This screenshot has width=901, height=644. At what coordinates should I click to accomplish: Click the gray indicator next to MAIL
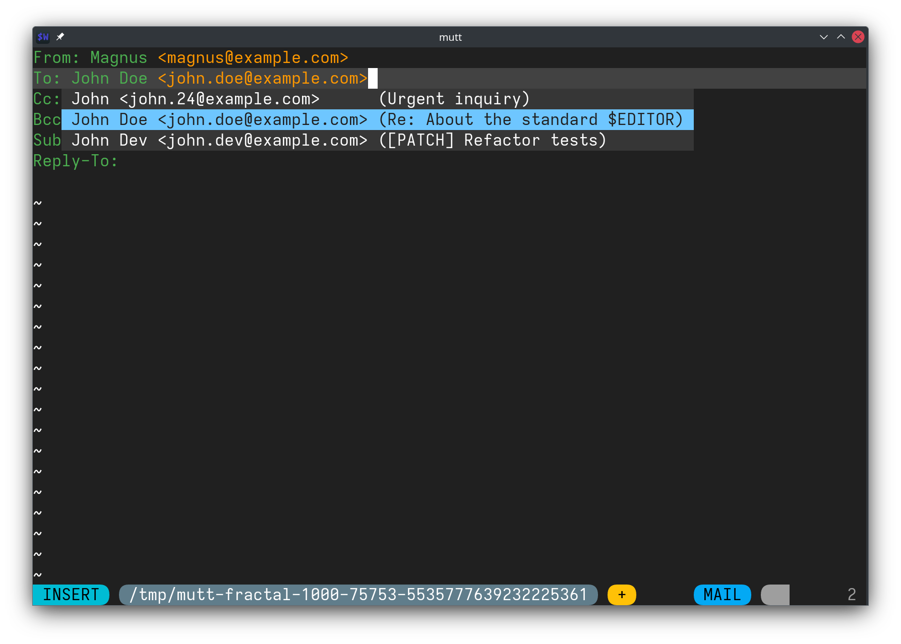(x=775, y=595)
